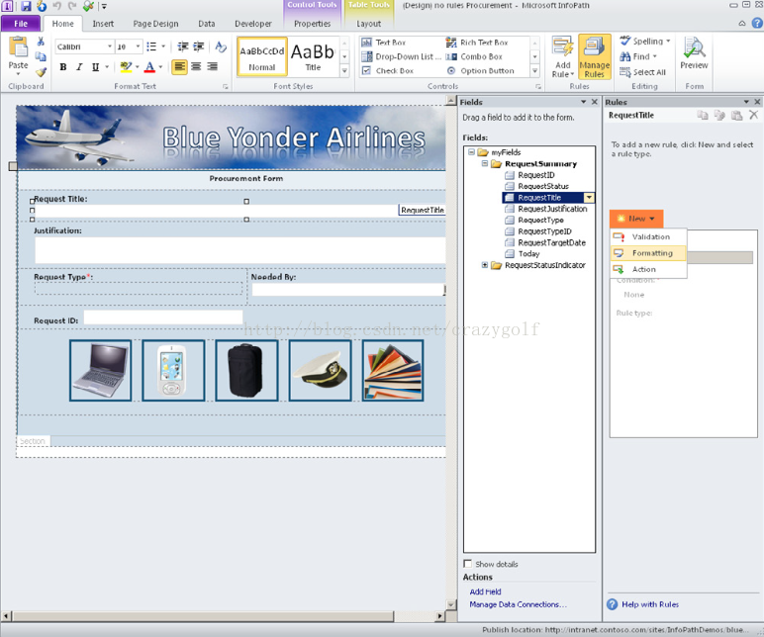
Task: Apply right text alignment
Action: 212,66
